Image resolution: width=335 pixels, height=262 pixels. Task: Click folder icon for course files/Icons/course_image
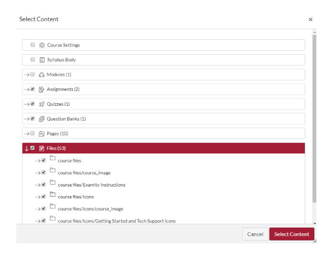(x=53, y=207)
